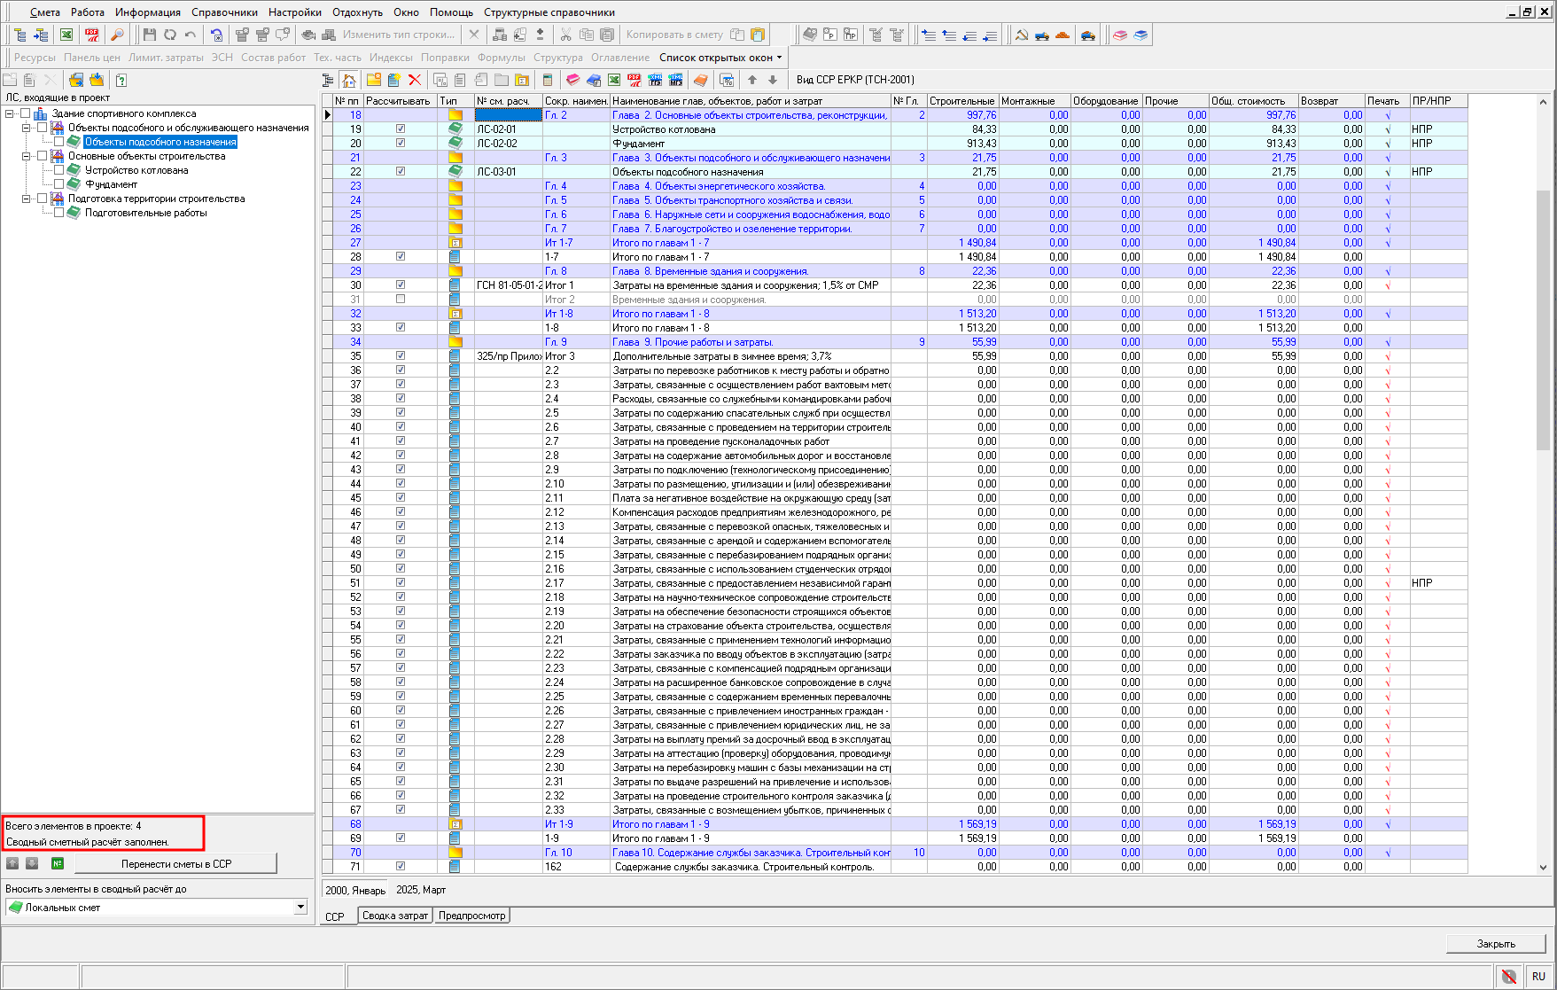Enable the Рассчитывать checkbox in row 31
Screen dimensions: 1557x990
pos(401,300)
